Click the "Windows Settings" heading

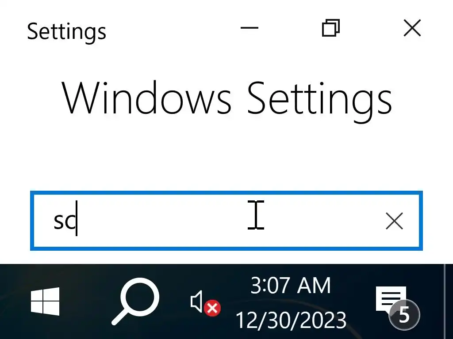(226, 98)
